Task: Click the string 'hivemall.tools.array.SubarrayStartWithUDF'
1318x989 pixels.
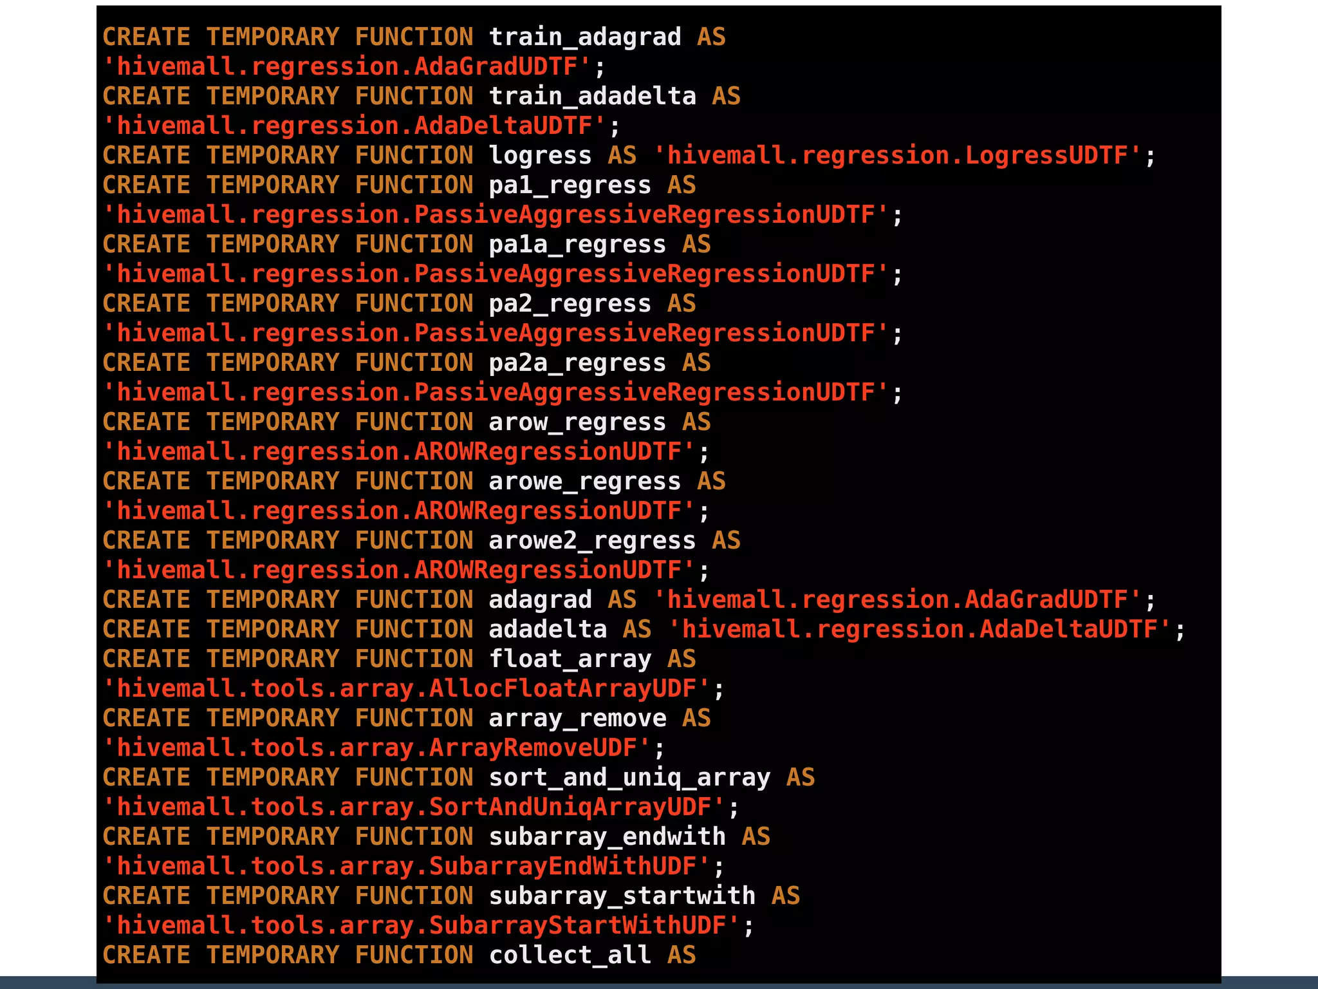Action: [422, 926]
